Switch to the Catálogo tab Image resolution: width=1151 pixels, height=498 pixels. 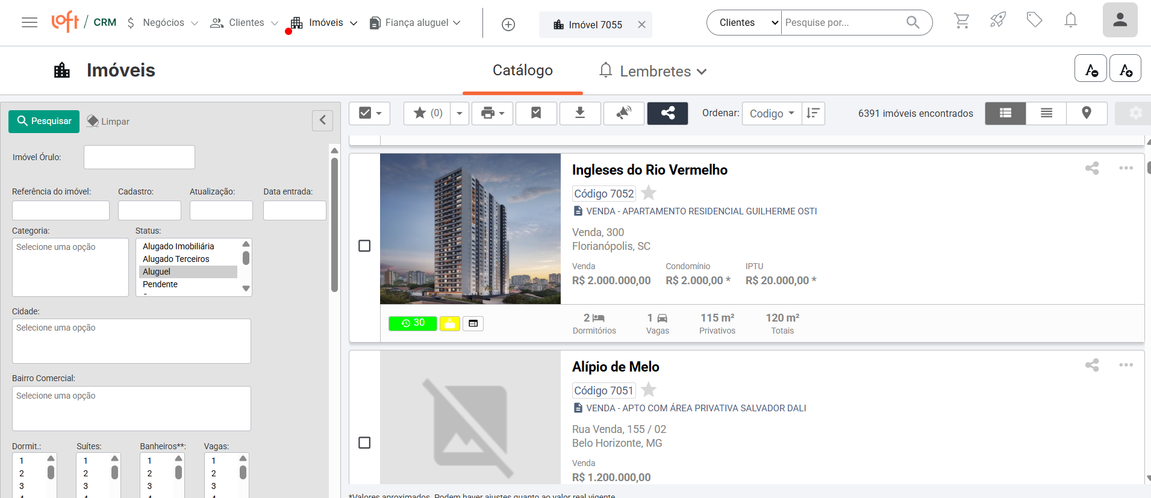(522, 70)
